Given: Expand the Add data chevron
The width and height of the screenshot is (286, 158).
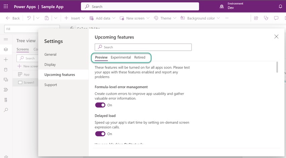Looking at the screenshot, I should [114, 18].
